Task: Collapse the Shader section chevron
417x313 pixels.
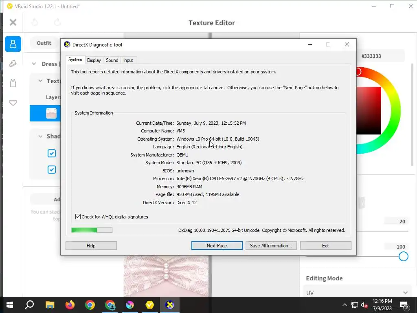Action: [x=40, y=136]
